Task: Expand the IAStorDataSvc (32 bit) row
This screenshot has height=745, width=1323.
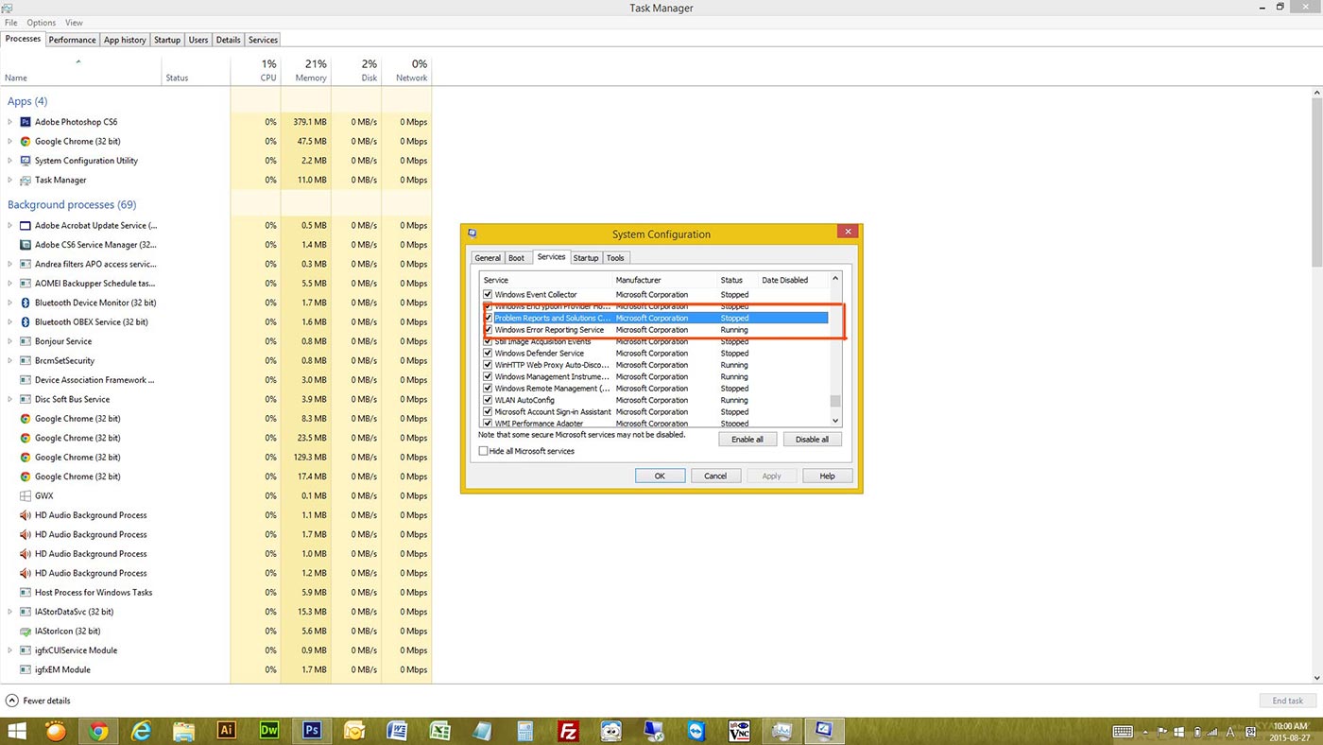Action: [x=10, y=612]
